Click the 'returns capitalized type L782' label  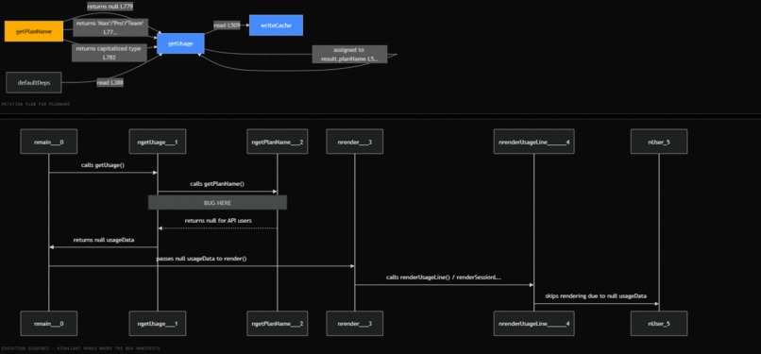coord(110,53)
